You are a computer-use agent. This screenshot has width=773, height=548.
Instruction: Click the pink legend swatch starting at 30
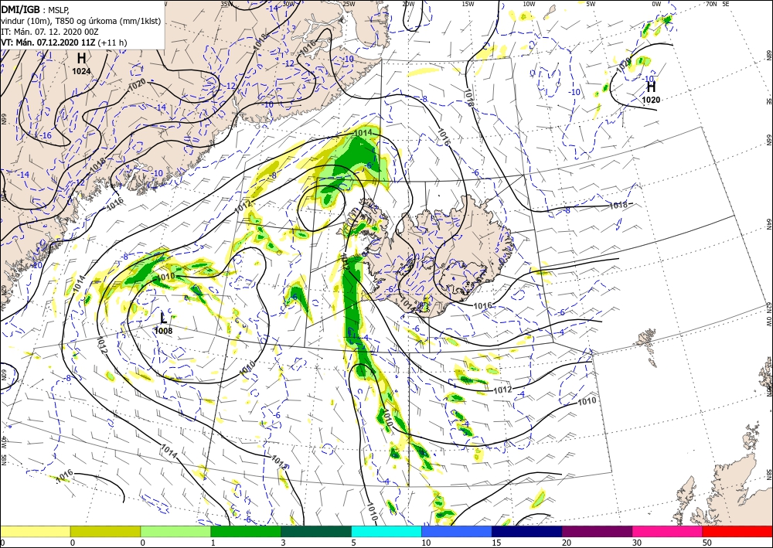tap(668, 531)
